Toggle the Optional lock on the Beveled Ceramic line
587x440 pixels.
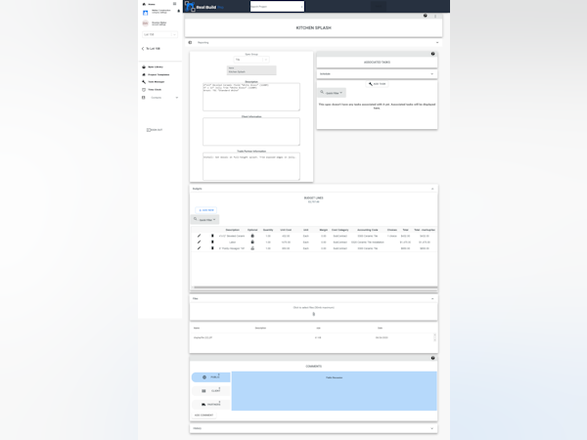point(252,236)
